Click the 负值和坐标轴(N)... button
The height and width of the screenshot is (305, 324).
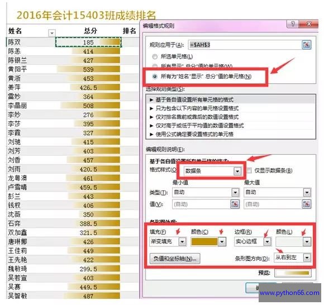[x=175, y=259]
